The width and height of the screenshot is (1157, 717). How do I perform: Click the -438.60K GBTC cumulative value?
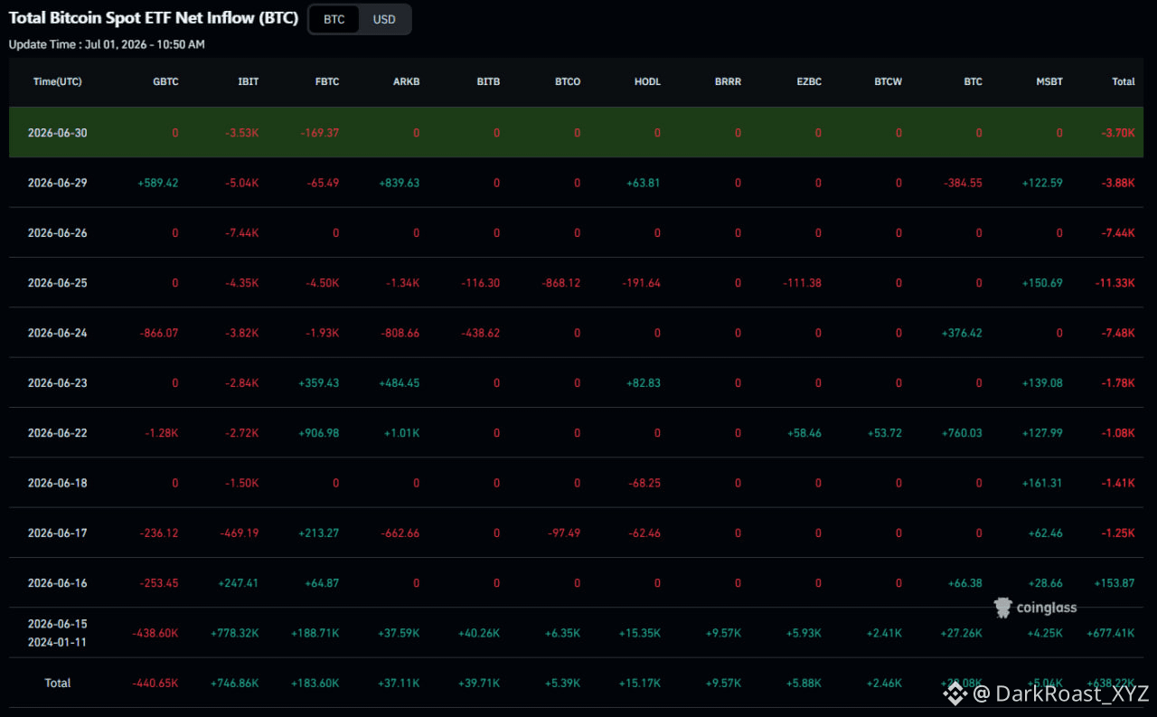[155, 633]
